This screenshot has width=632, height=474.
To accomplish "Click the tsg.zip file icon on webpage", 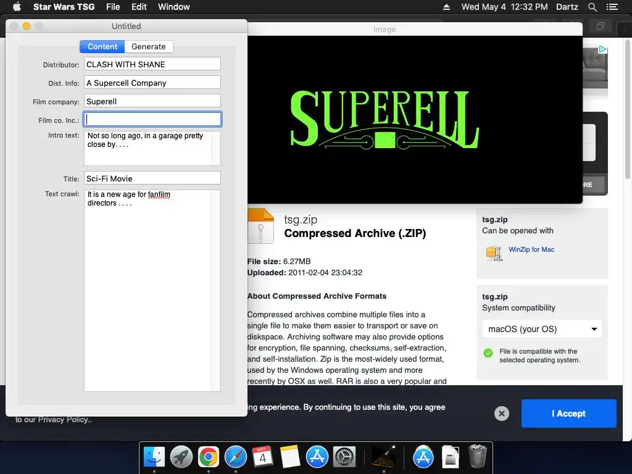I will pyautogui.click(x=261, y=226).
